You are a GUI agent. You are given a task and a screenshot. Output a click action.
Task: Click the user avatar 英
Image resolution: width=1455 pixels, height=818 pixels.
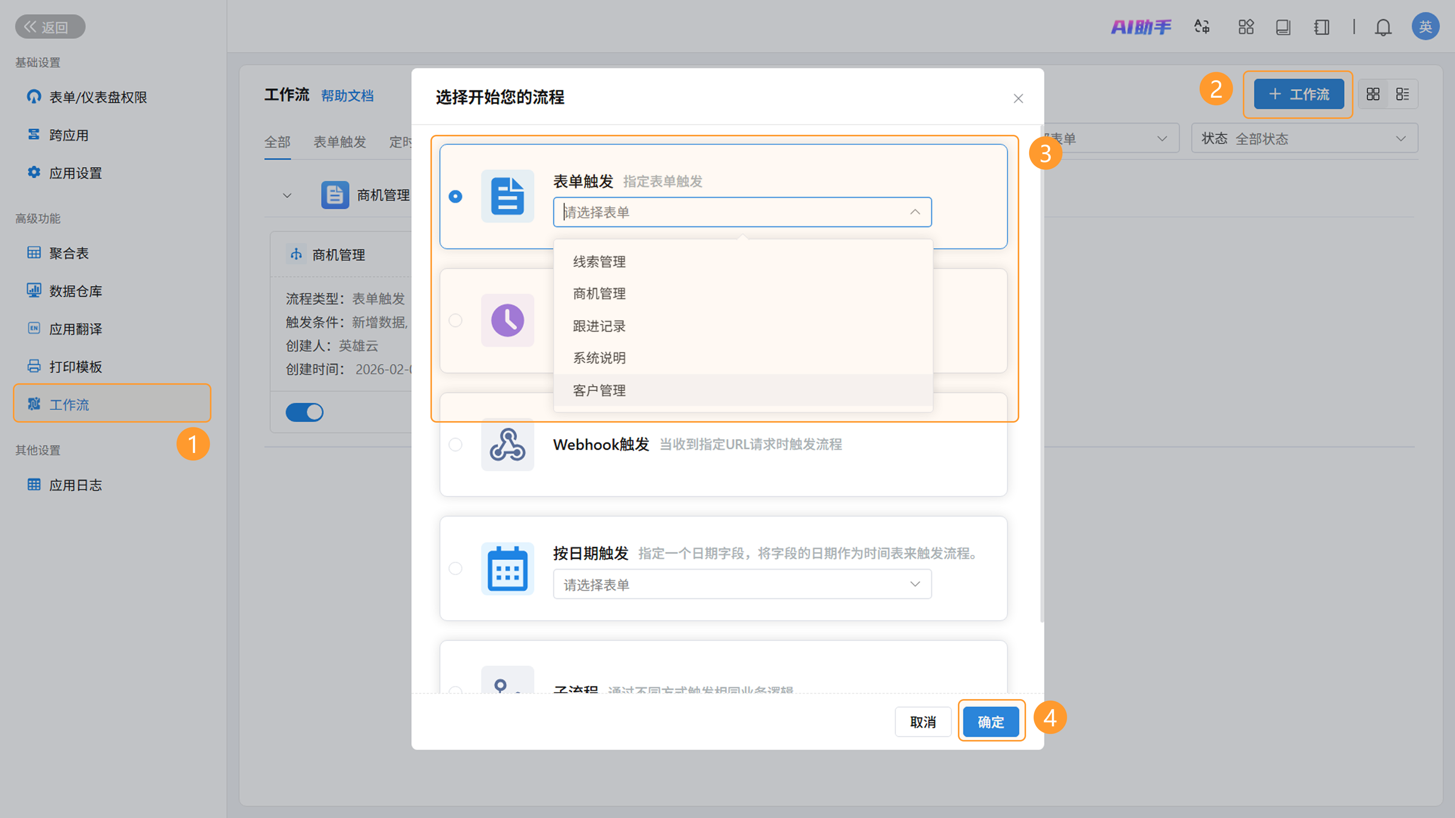1425,27
